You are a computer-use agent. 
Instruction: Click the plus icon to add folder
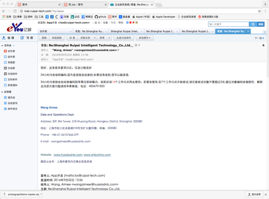(14, 46)
